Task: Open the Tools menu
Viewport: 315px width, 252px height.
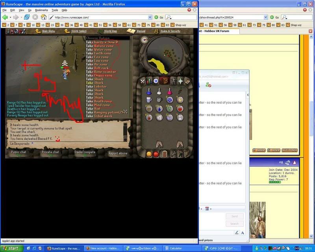Action: click(x=55, y=10)
